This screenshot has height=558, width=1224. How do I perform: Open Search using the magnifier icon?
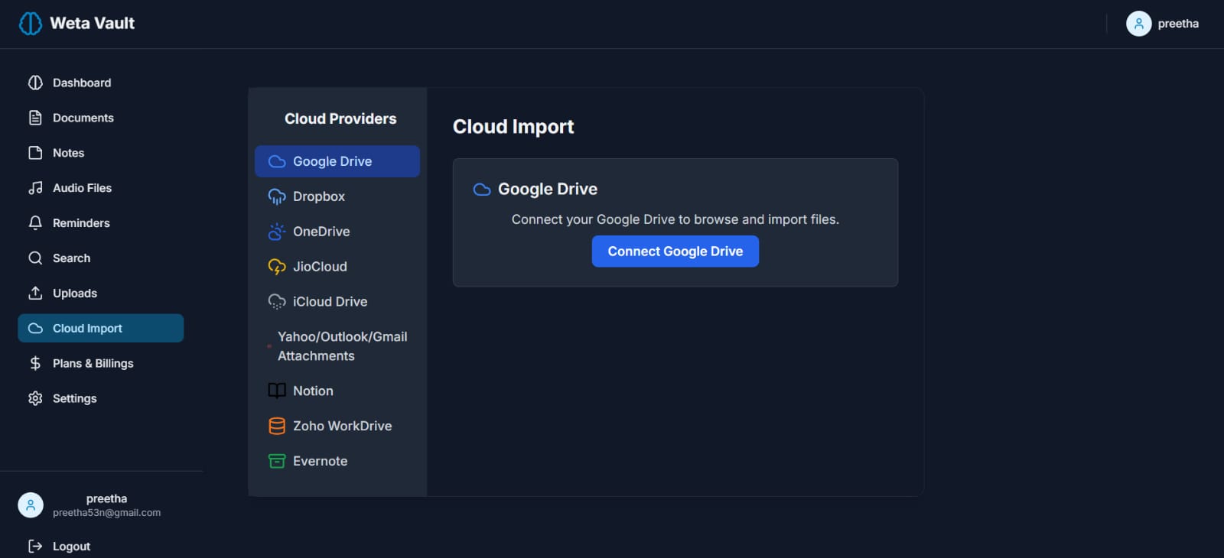click(35, 258)
